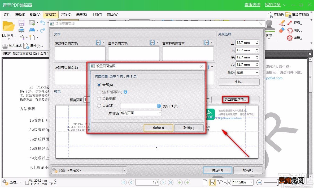Go to previous page icon

tap(131, 182)
